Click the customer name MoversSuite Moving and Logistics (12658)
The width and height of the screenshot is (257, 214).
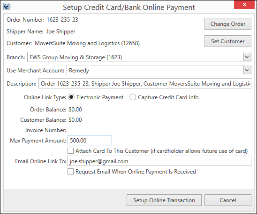(x=87, y=43)
